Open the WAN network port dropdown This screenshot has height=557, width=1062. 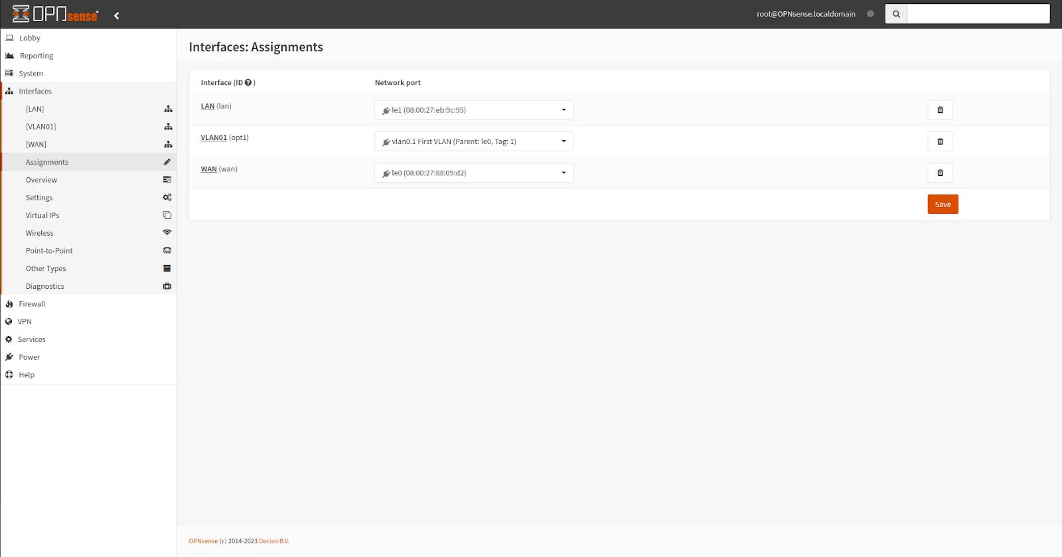click(474, 173)
